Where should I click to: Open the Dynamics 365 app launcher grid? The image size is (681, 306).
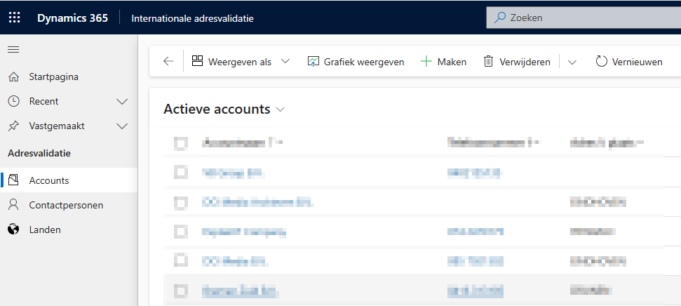click(14, 18)
